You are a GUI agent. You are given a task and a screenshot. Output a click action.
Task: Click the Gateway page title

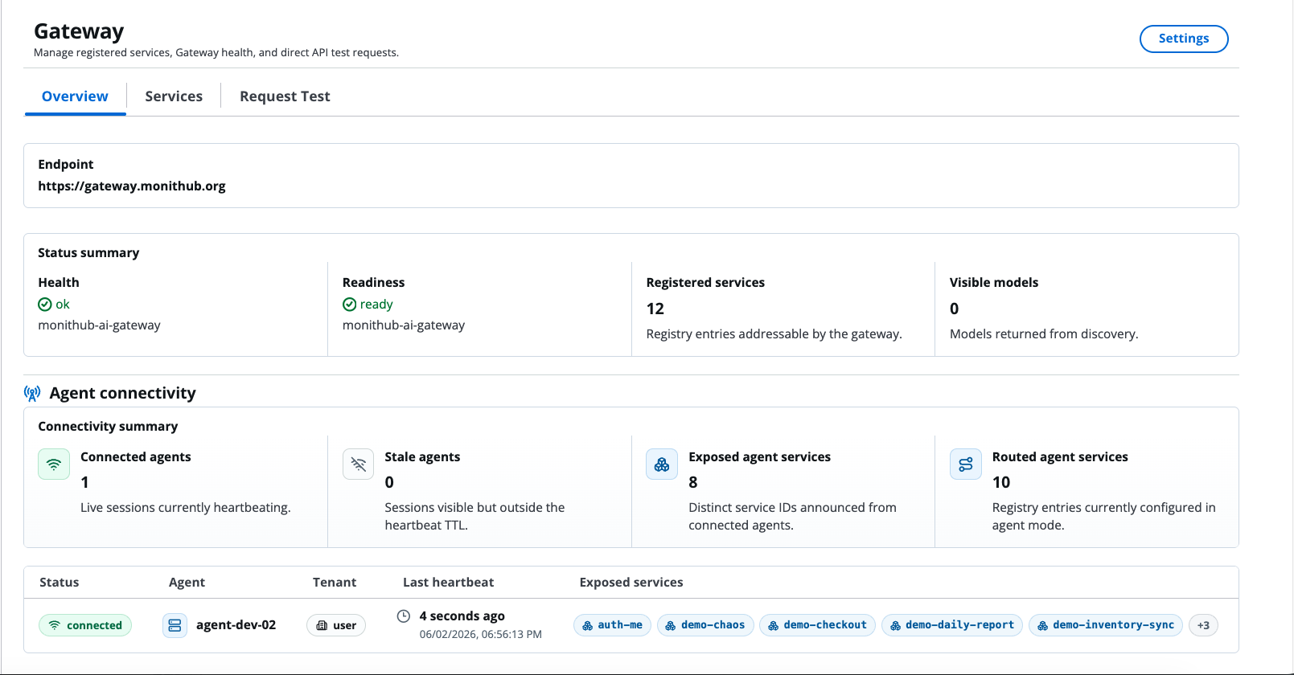[79, 31]
